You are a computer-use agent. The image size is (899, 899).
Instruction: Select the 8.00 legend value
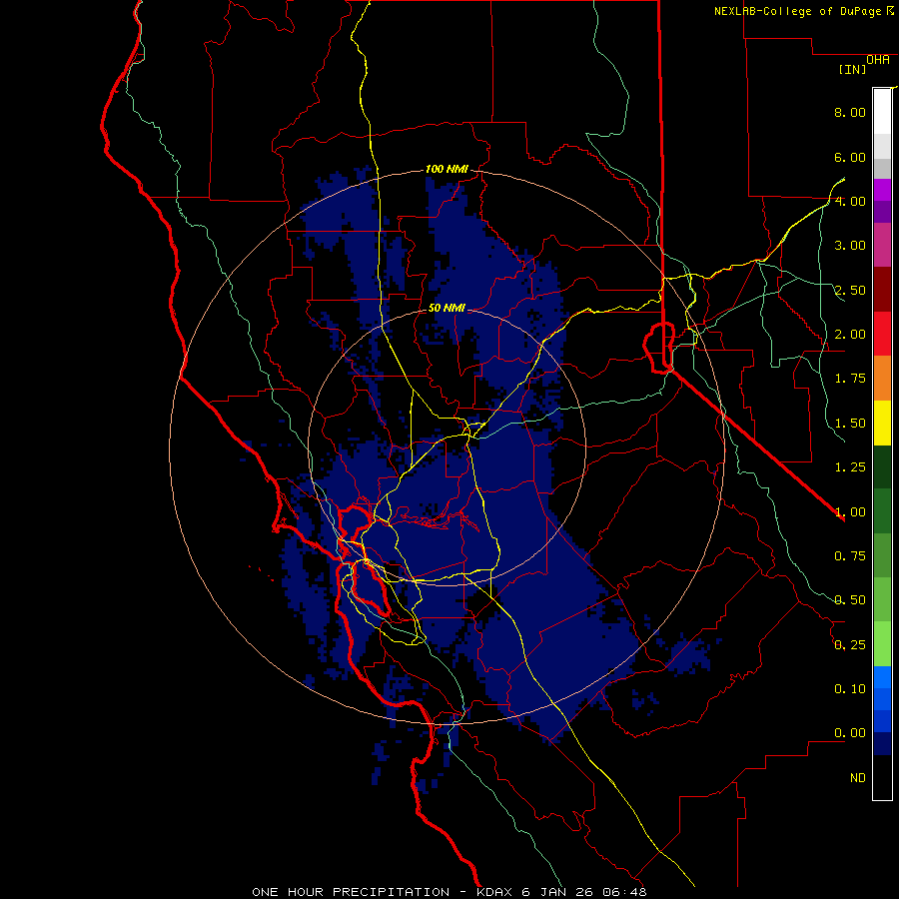coord(850,112)
